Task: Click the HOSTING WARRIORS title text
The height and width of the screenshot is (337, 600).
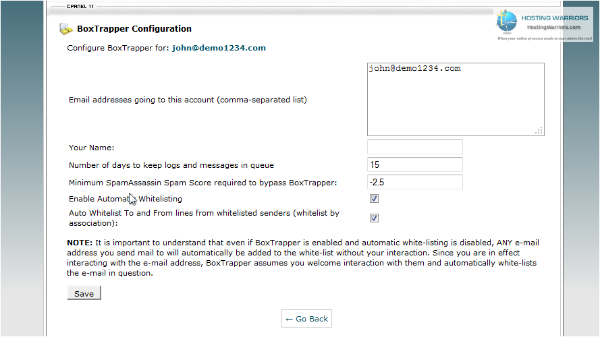Action: tap(555, 18)
